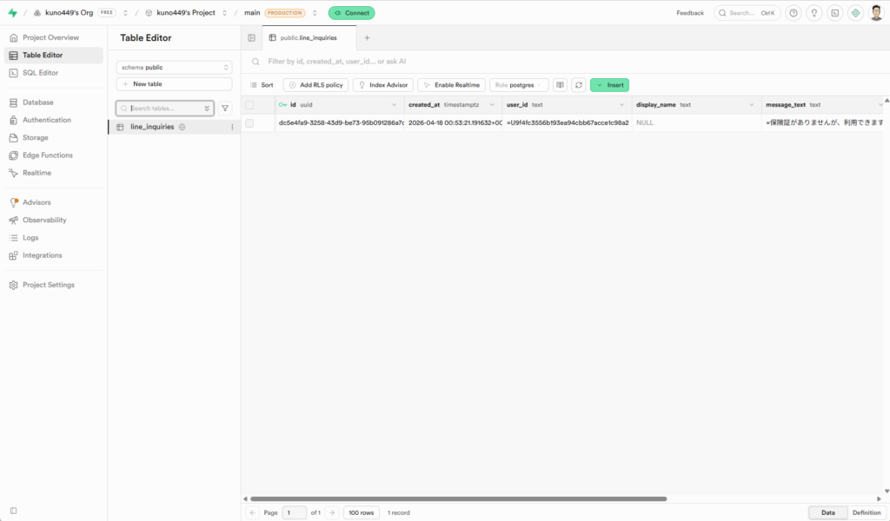Viewport: 890px width, 521px height.
Task: Click the Enable Realtime button
Action: click(451, 85)
